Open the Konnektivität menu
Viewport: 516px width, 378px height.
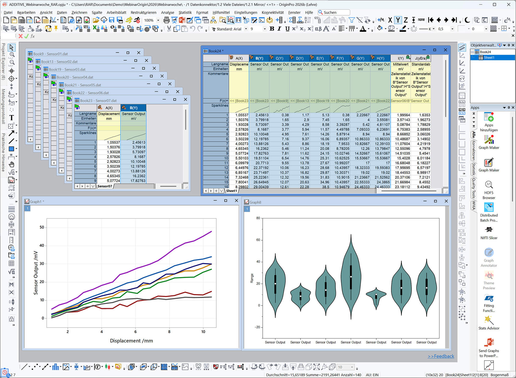pyautogui.click(x=273, y=12)
